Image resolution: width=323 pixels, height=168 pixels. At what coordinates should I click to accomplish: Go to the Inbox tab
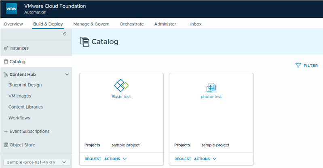coord(196,24)
